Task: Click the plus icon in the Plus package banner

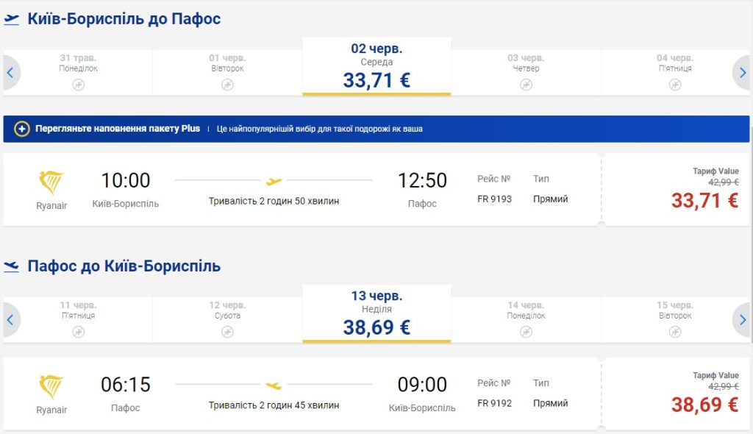Action: pos(22,129)
